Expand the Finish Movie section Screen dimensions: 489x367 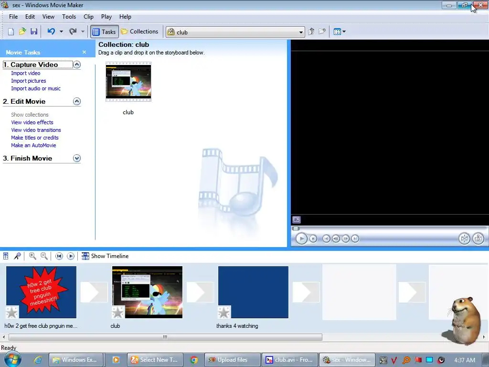point(77,158)
